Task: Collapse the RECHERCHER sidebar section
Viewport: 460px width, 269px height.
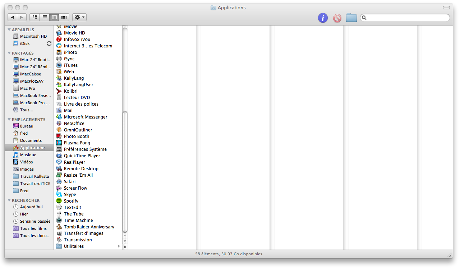Action: tap(9, 200)
